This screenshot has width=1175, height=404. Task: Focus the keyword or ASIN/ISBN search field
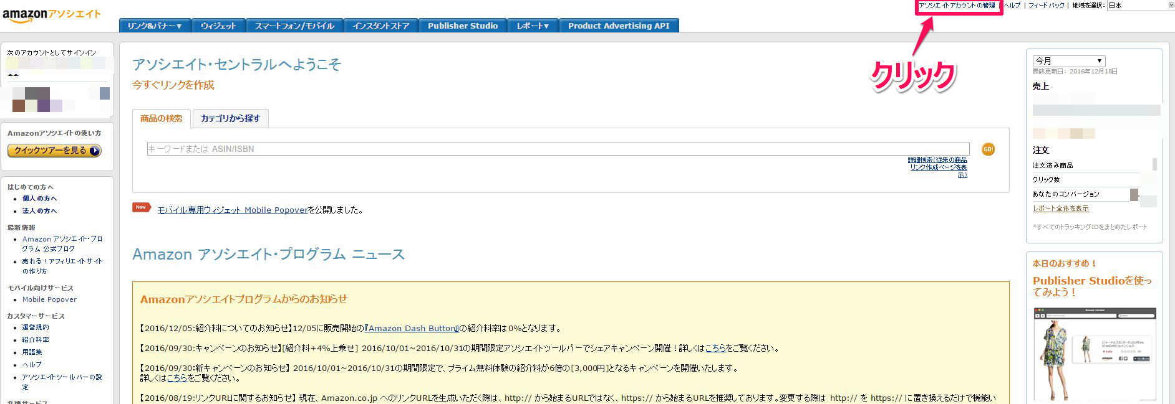pos(558,149)
